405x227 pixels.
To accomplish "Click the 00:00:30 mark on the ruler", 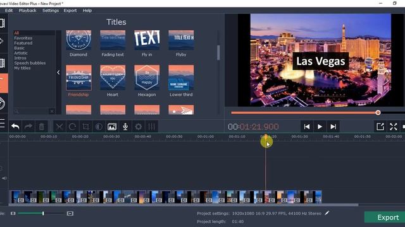I will pyautogui.click(x=111, y=137).
